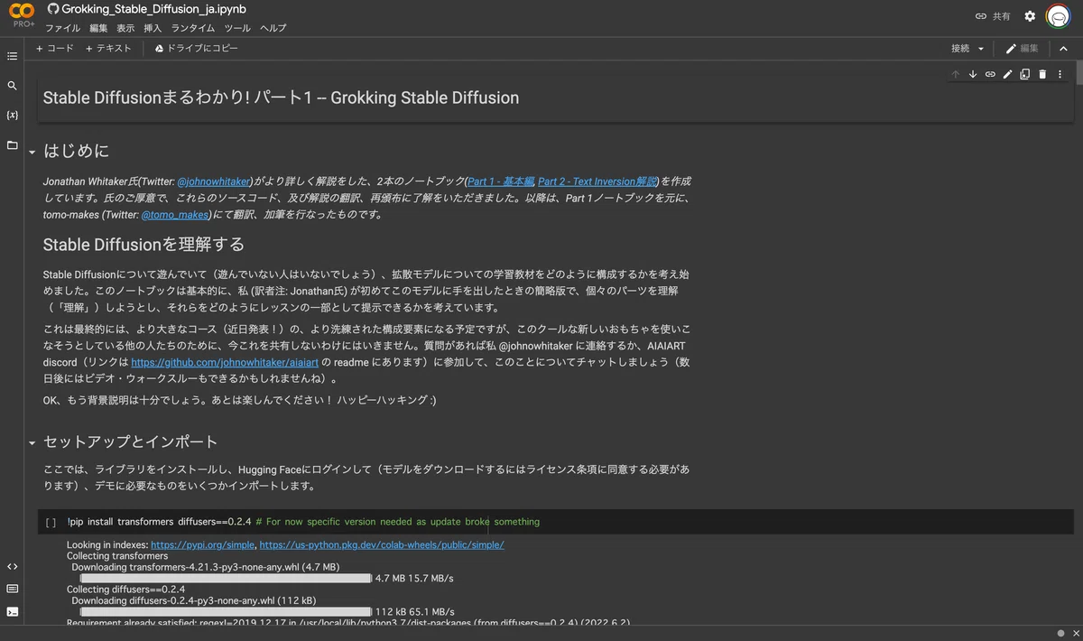Image resolution: width=1083 pixels, height=641 pixels.
Task: Open the 編集 editing mode dropdown
Action: pos(1022,49)
